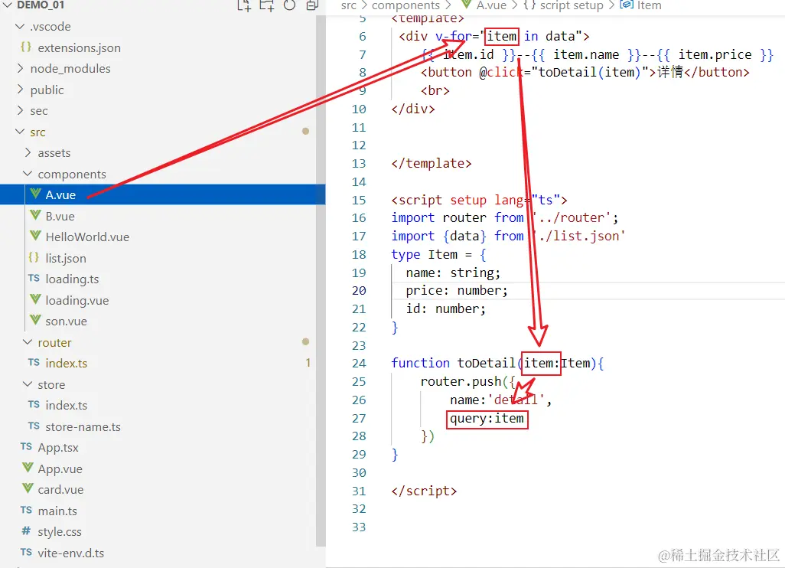The height and width of the screenshot is (568, 785).
Task: Click line number 17 in the gutter
Action: (x=359, y=236)
